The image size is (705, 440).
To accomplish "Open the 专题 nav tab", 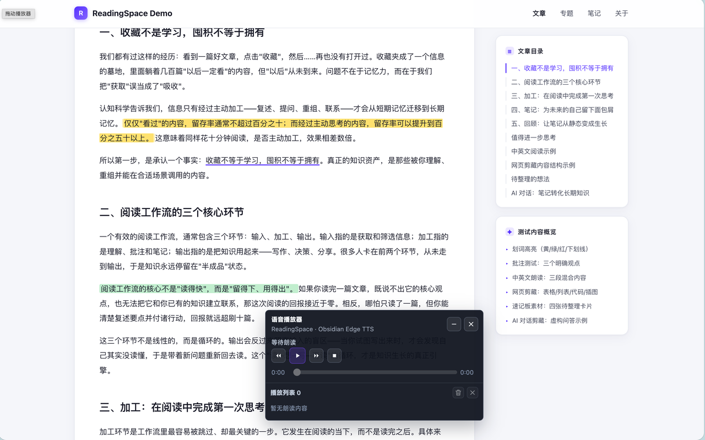I will 567,13.
